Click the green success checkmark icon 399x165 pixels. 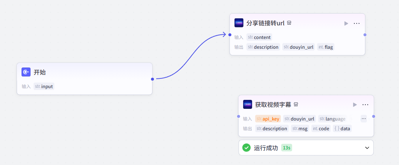[246, 148]
